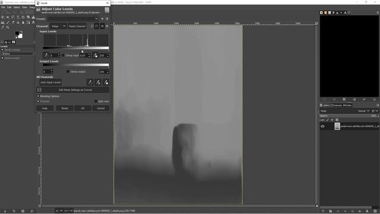Restore tool preset at bottom left
The height and width of the screenshot is (214, 380).
pos(14,212)
